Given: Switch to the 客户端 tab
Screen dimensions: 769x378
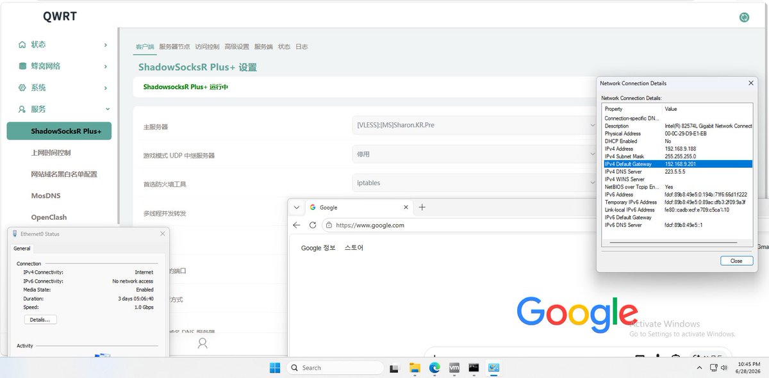Looking at the screenshot, I should [x=145, y=47].
